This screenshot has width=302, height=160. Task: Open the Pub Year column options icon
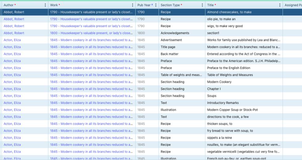pyautogui.click(x=156, y=5)
